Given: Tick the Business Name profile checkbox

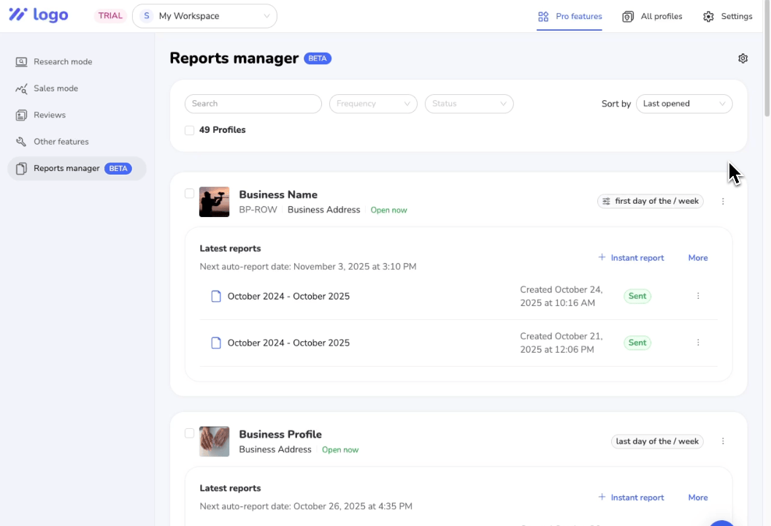Looking at the screenshot, I should click(x=190, y=194).
